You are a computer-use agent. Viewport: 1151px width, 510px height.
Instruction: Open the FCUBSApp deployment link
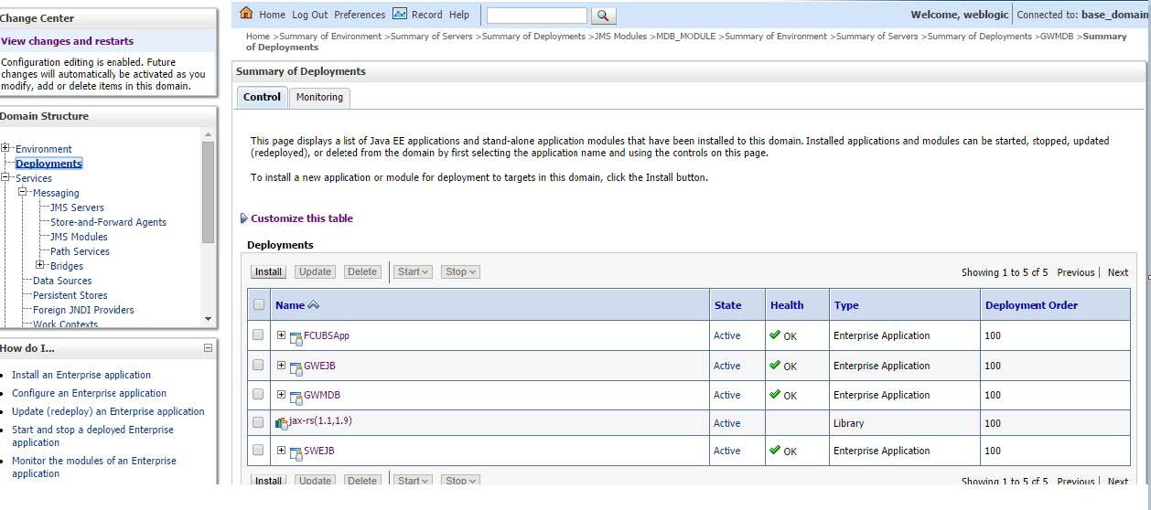327,335
